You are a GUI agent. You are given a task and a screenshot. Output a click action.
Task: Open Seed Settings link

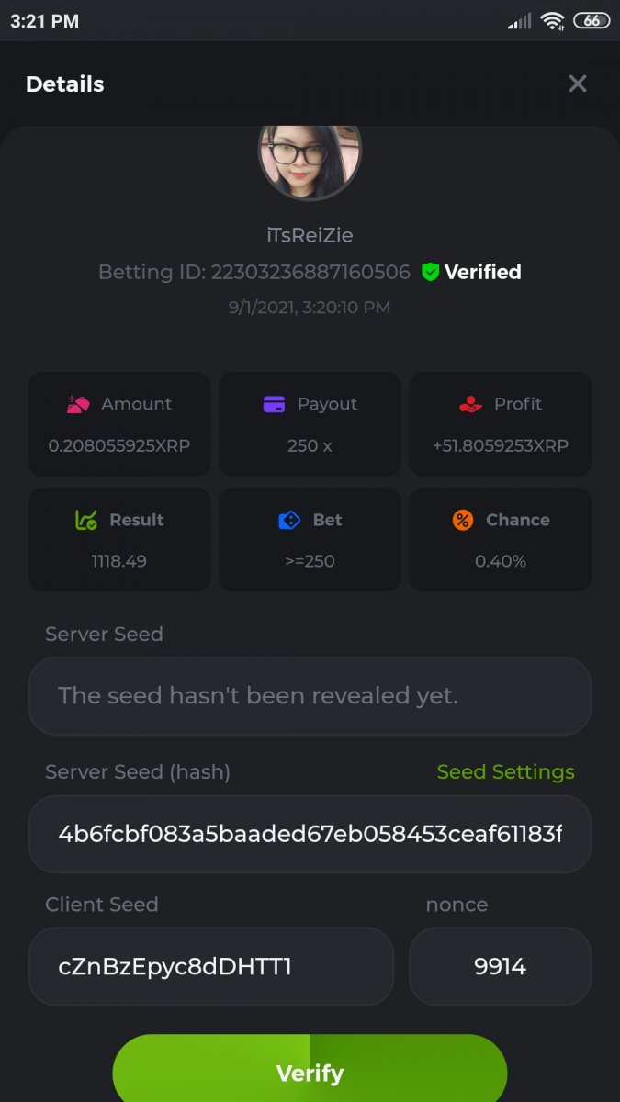[x=505, y=772]
